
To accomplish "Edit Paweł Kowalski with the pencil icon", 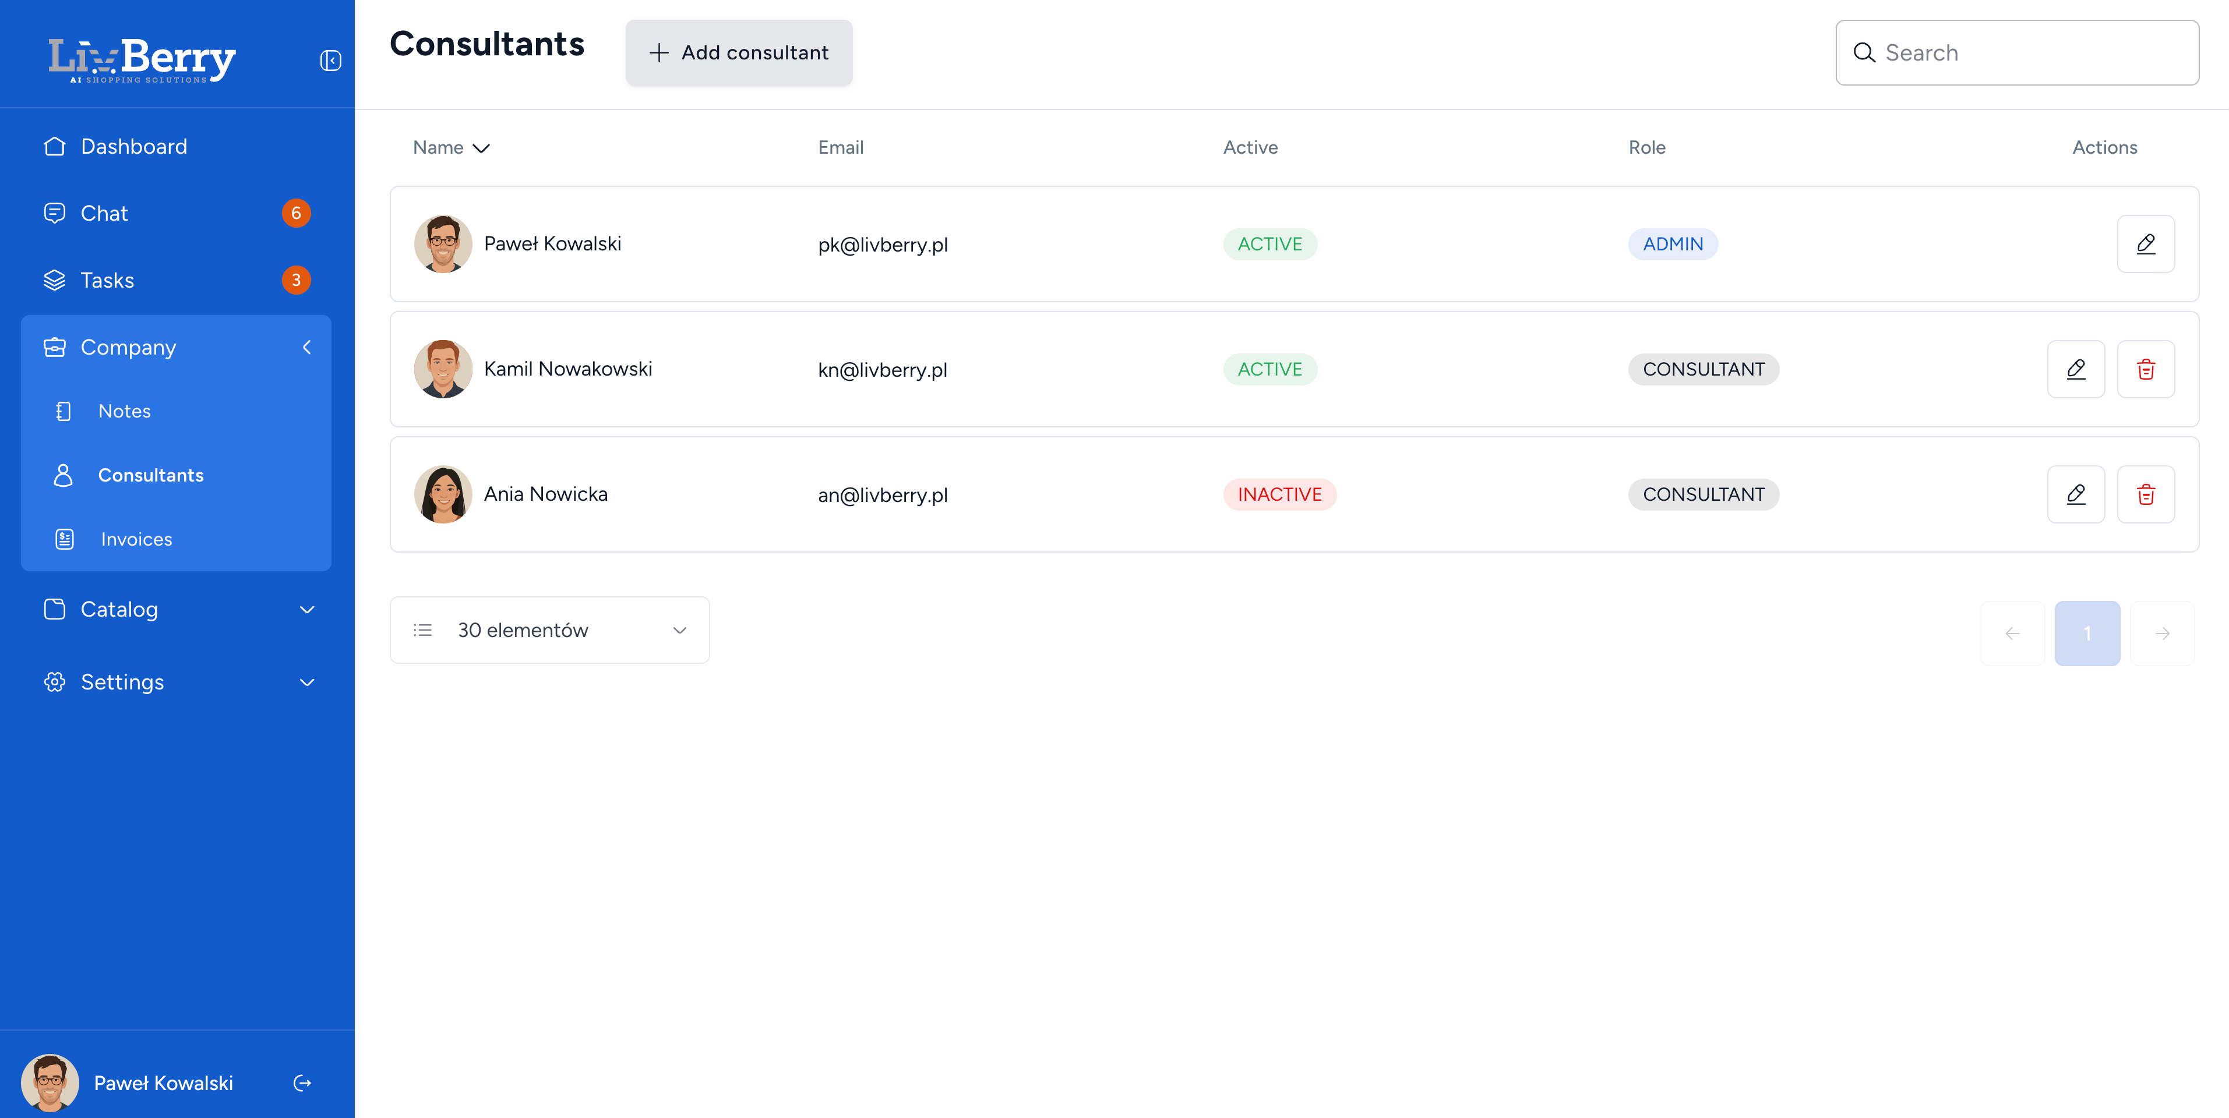I will coord(2145,244).
